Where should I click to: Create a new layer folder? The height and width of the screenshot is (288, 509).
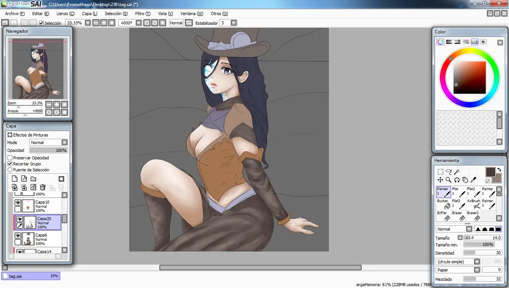pos(33,179)
